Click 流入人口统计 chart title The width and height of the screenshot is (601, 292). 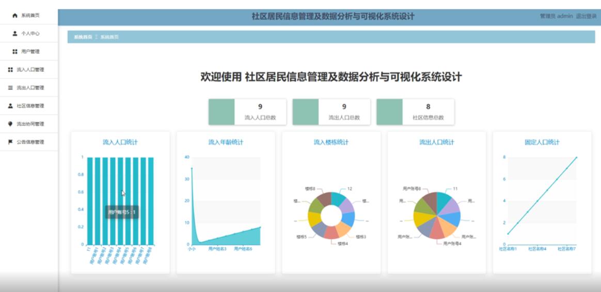(120, 142)
